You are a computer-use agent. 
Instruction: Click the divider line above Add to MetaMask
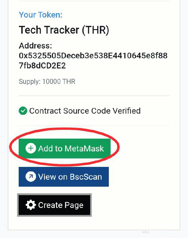[94, 126]
